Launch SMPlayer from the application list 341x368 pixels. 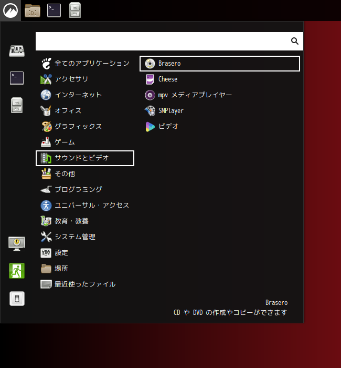pos(220,111)
